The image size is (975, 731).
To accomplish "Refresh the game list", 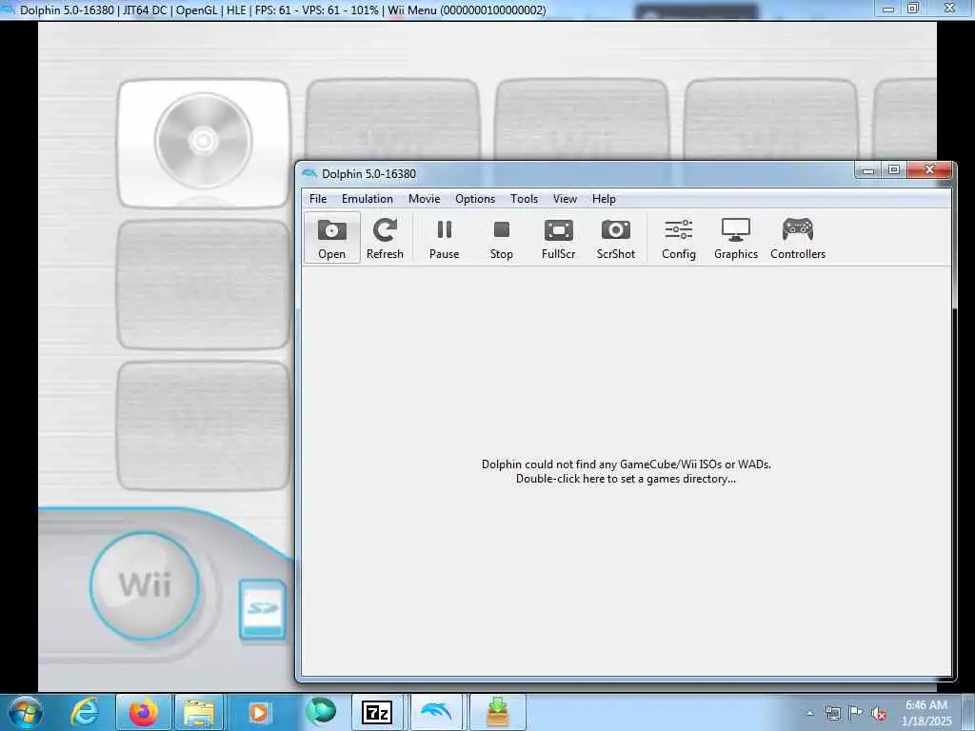I will tap(385, 237).
